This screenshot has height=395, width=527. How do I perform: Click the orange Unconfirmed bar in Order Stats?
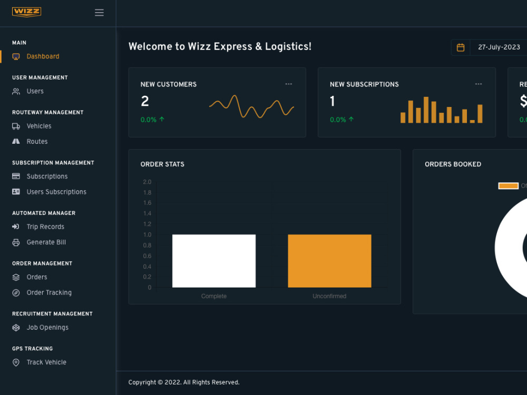(329, 261)
